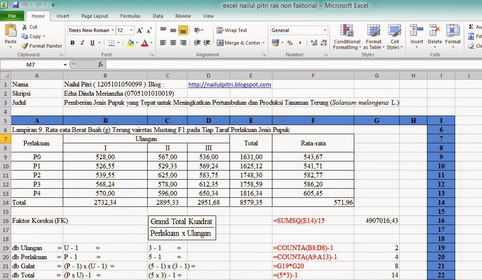Open the File menu
This screenshot has height=280, width=482.
13,15
